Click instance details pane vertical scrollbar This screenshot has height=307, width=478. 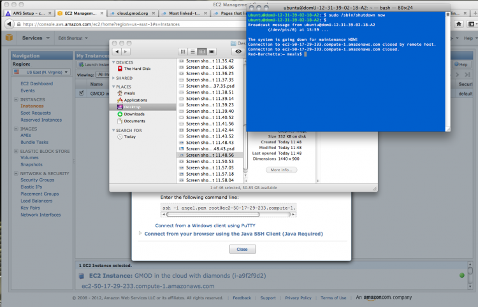tap(470, 271)
